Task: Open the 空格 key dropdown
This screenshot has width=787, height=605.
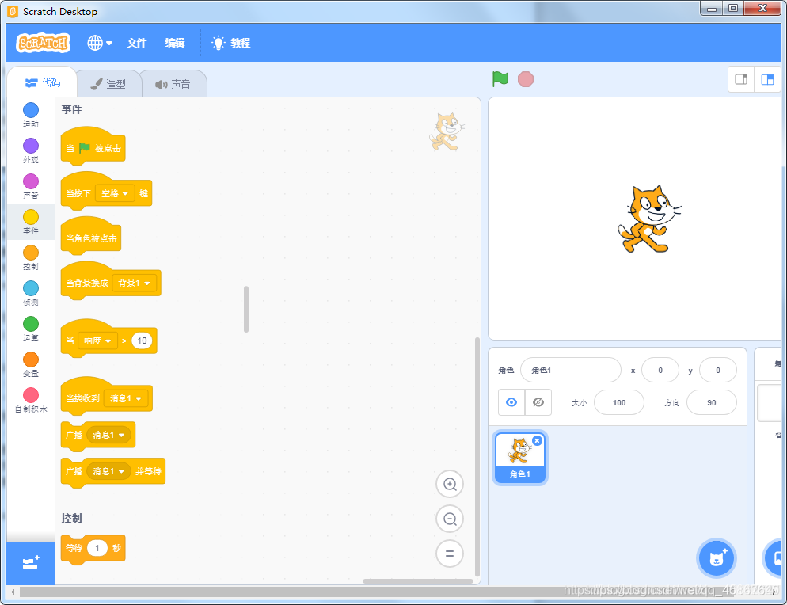Action: coord(115,193)
